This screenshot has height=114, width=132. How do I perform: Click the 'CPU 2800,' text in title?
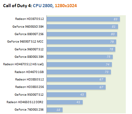click(43, 6)
